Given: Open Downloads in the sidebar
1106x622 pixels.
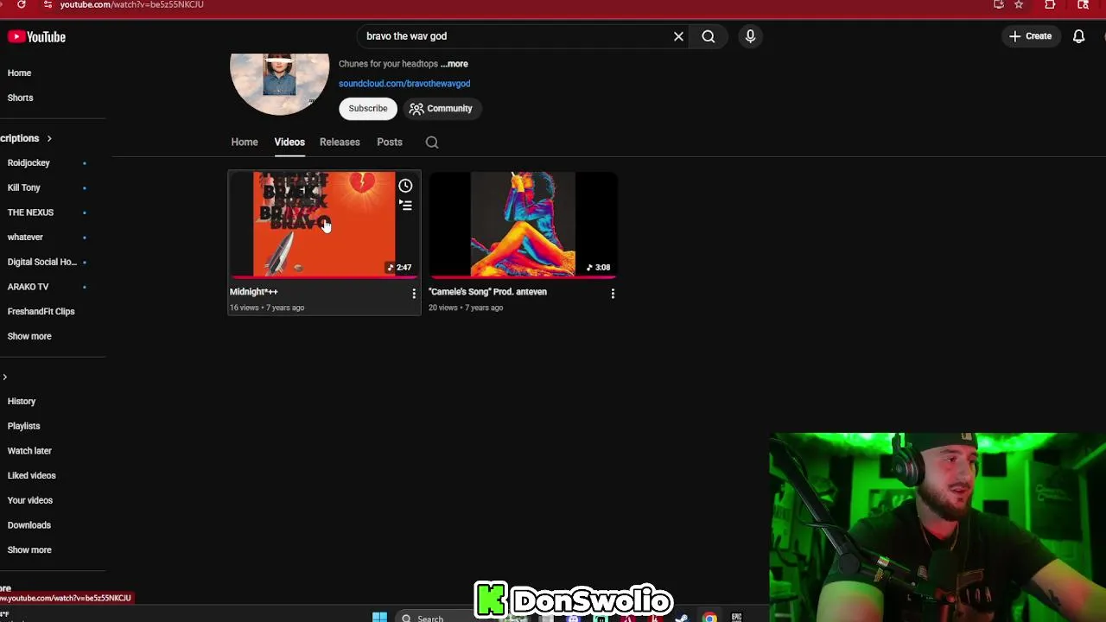Looking at the screenshot, I should 29,525.
